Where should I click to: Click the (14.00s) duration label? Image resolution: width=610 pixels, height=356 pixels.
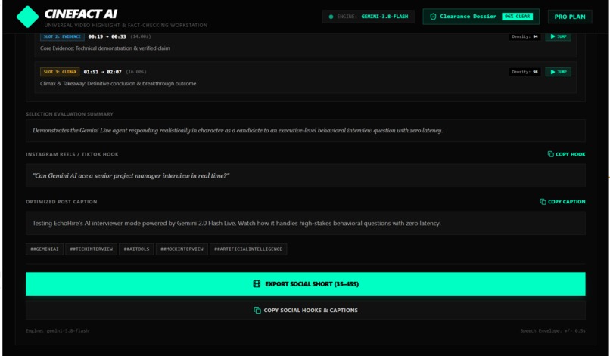(x=141, y=36)
